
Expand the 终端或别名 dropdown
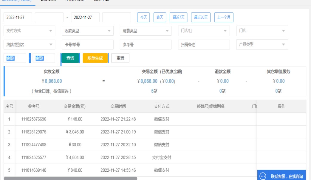click(29, 45)
